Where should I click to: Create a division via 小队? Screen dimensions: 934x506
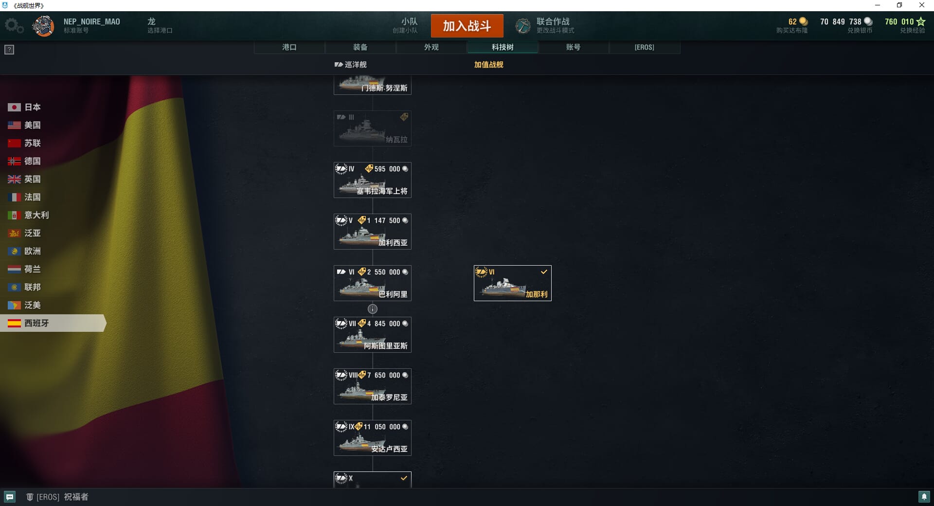point(405,25)
